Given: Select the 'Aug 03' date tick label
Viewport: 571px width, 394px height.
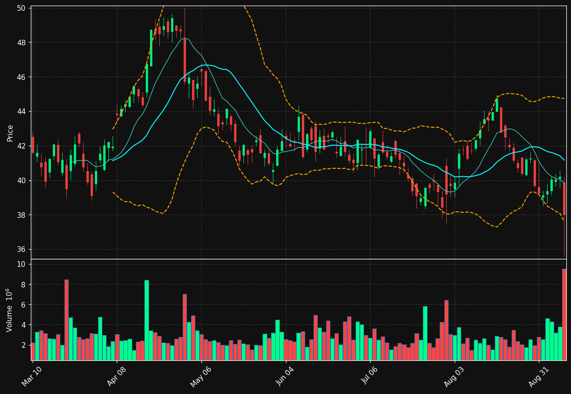Looking at the screenshot, I should [x=454, y=376].
